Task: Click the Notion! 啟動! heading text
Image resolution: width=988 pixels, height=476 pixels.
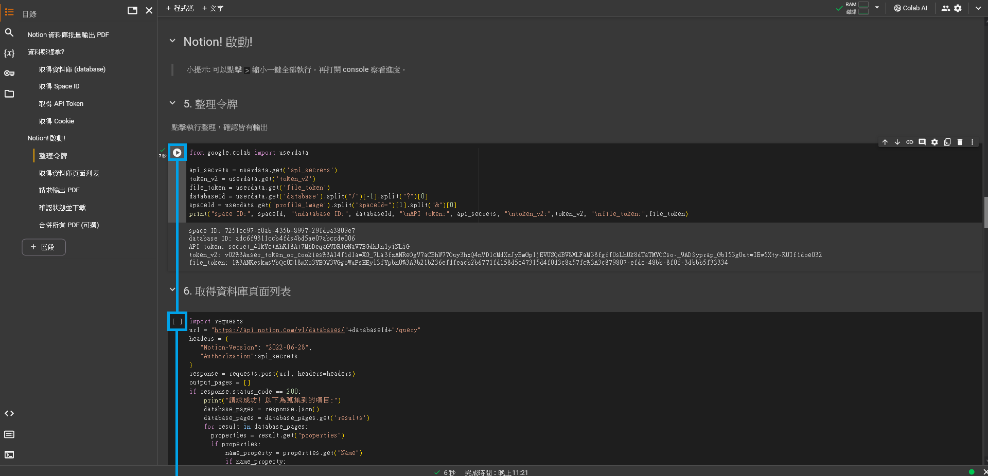Action: [x=218, y=42]
